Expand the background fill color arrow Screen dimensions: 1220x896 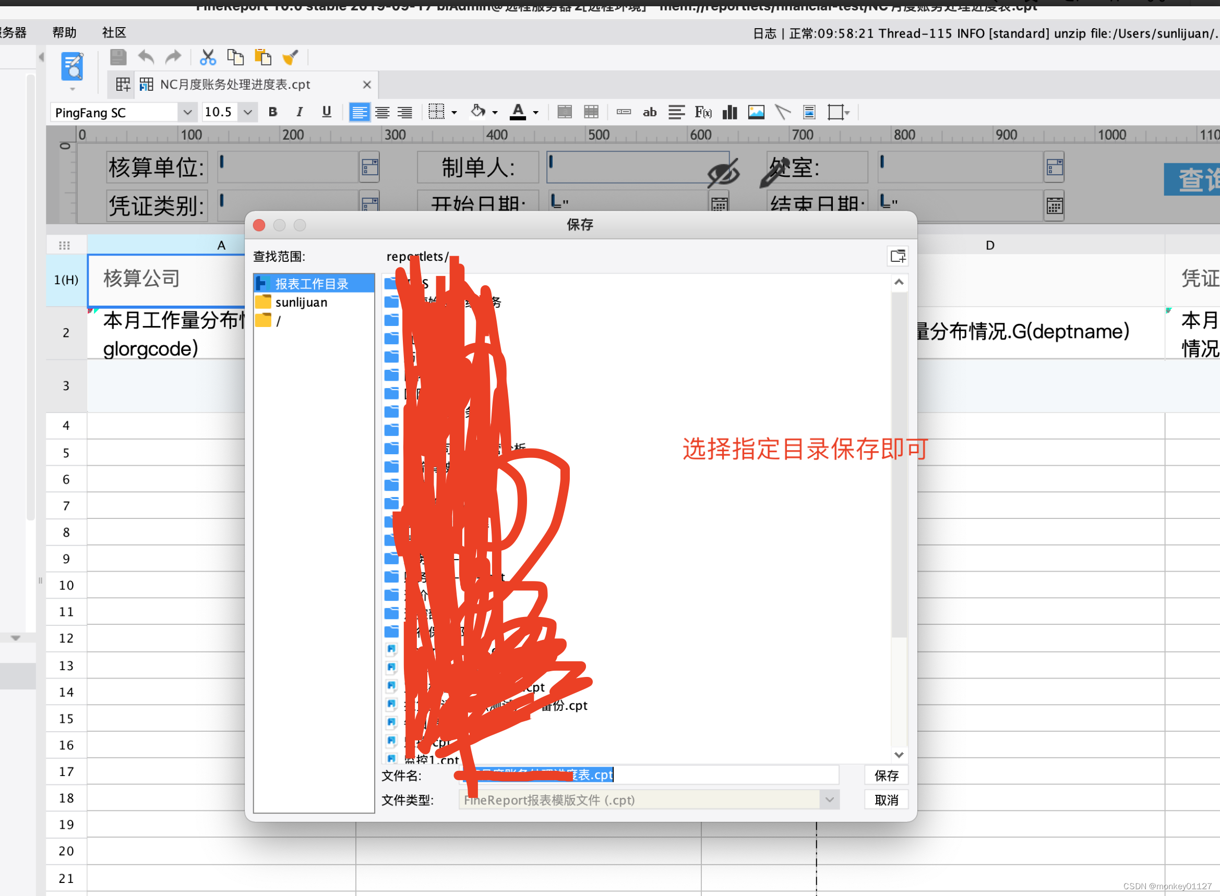(495, 113)
